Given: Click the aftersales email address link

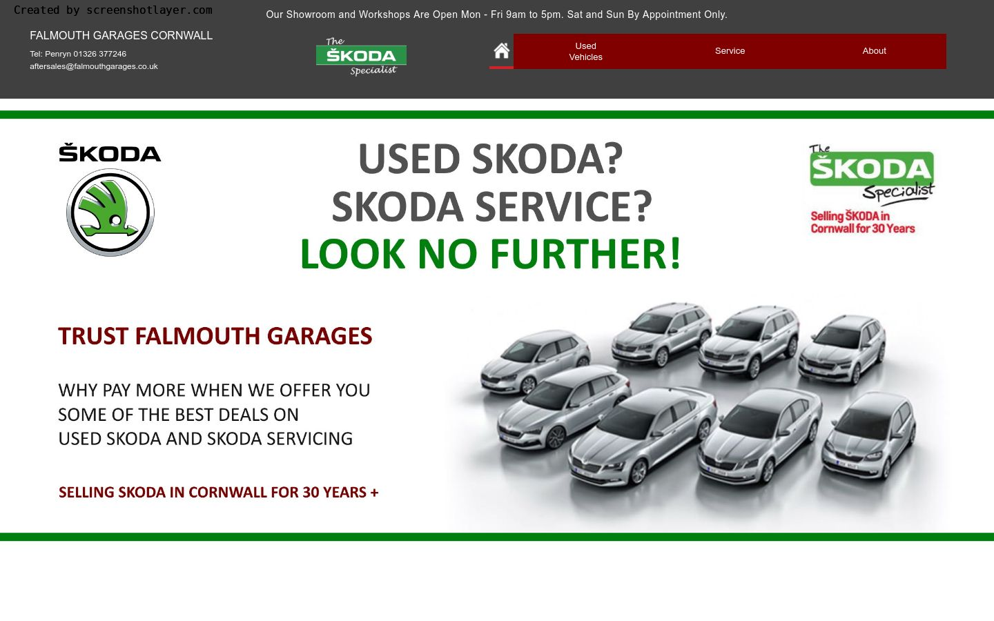Looking at the screenshot, I should (94, 66).
